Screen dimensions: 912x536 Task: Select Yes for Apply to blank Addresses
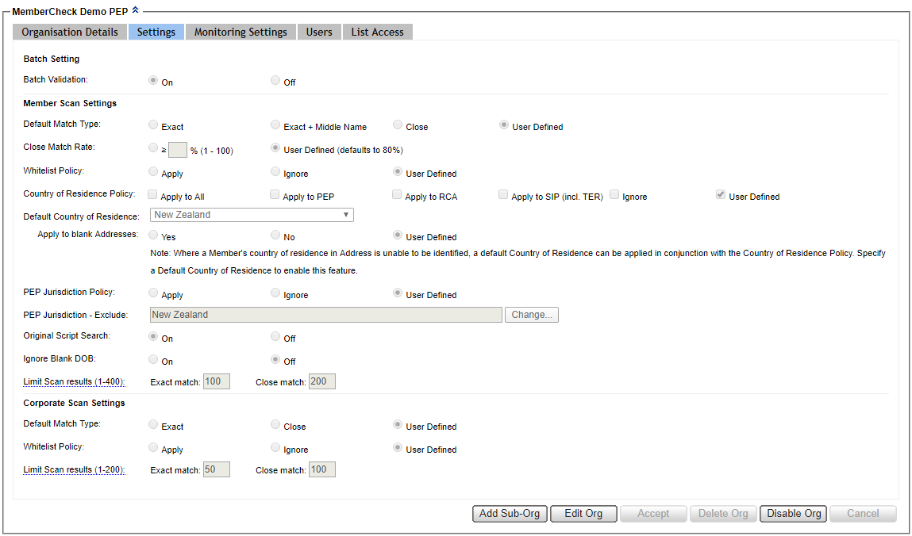point(153,235)
